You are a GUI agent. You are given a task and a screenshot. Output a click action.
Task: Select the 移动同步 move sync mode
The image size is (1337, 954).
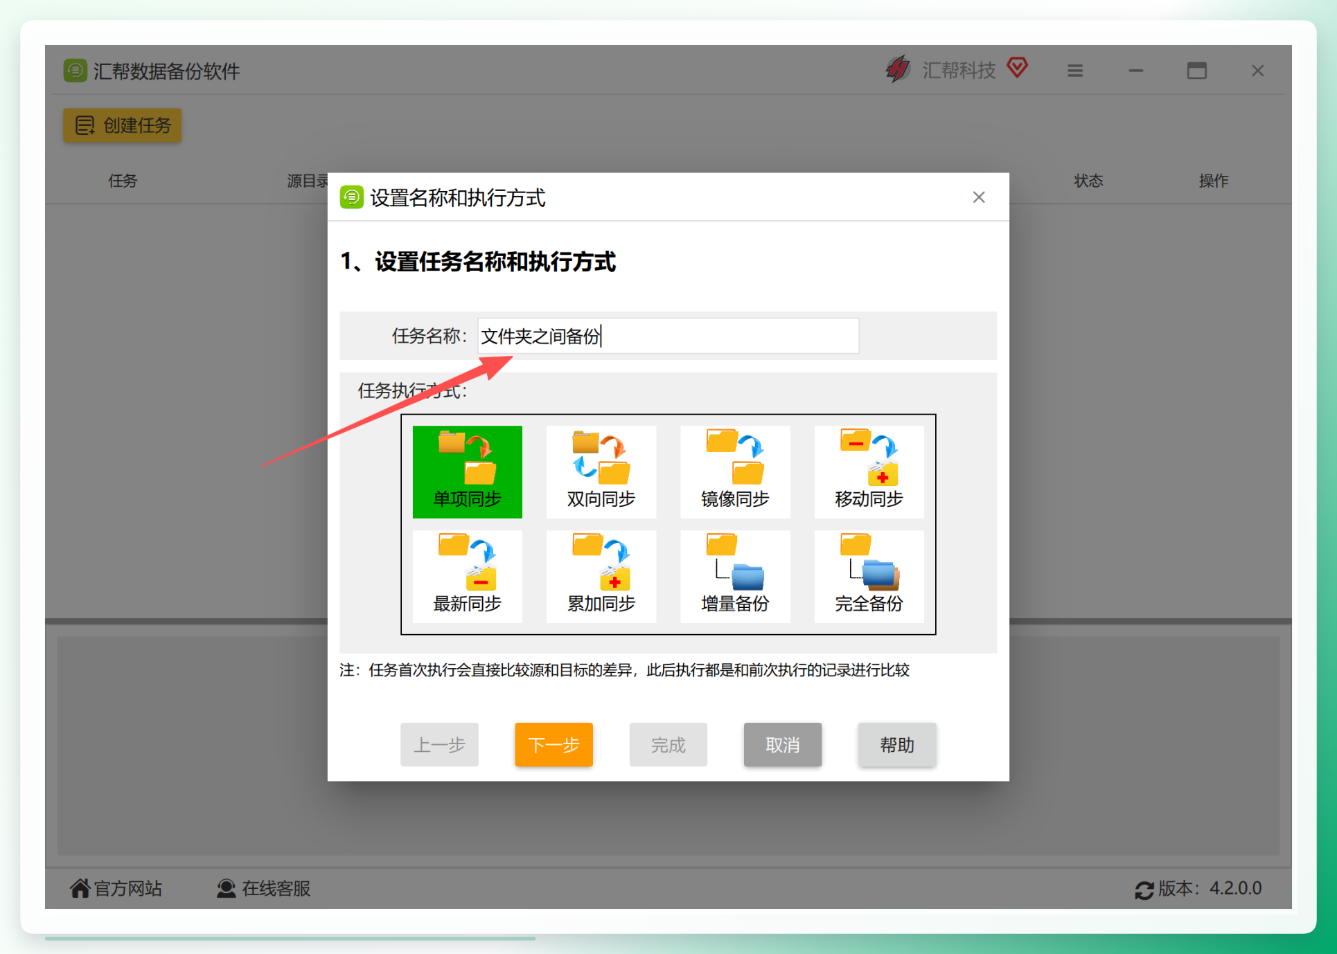[869, 471]
